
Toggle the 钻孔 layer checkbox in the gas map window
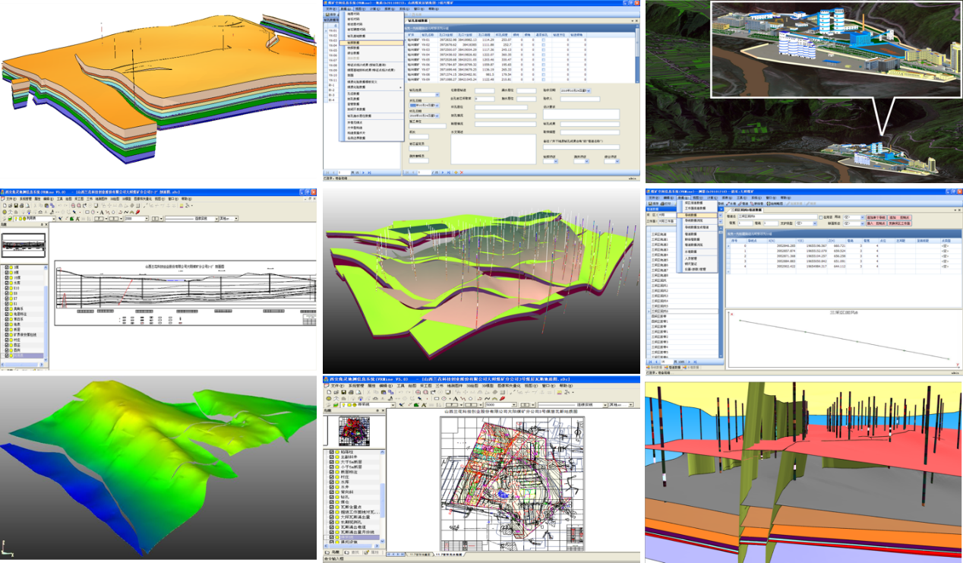coord(332,498)
